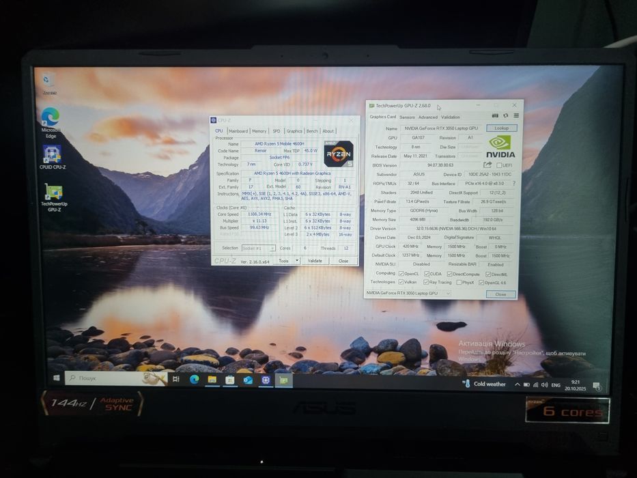Switch to the SPD tab in CPU-Z

coord(277,131)
